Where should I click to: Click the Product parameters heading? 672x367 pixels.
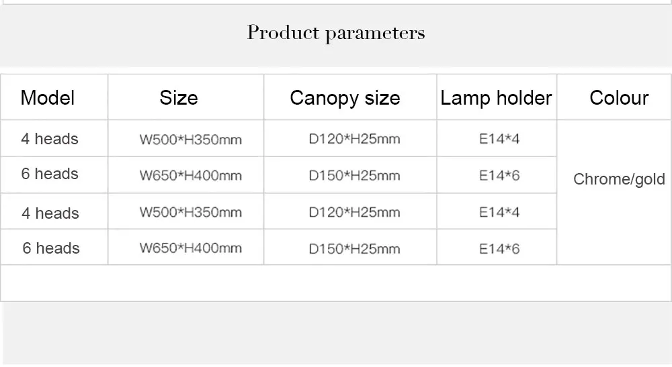tap(335, 33)
